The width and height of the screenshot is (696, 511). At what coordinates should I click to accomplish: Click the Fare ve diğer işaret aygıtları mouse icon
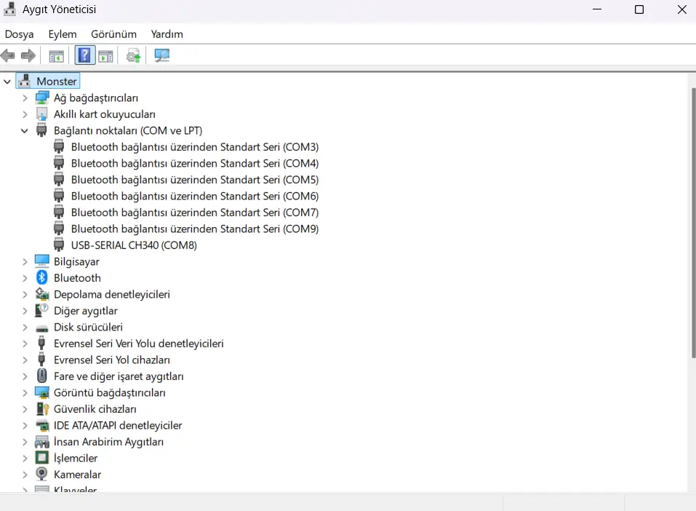(x=41, y=376)
